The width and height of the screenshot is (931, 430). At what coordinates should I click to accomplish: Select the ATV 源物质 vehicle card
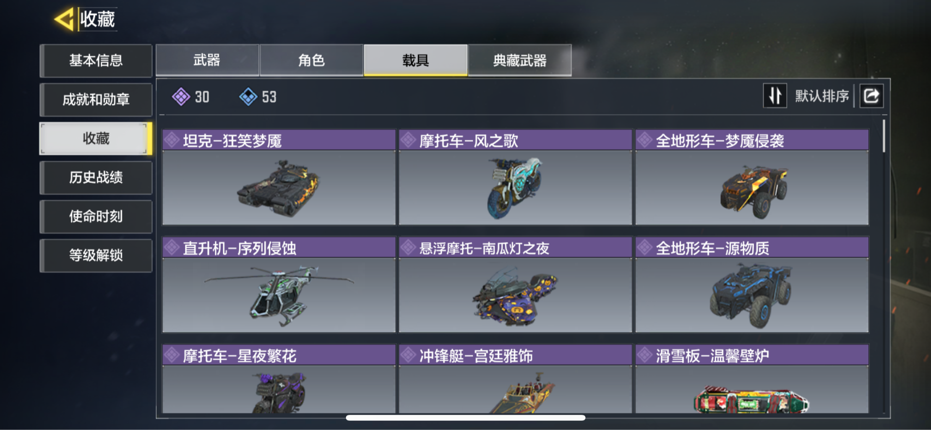tap(752, 285)
